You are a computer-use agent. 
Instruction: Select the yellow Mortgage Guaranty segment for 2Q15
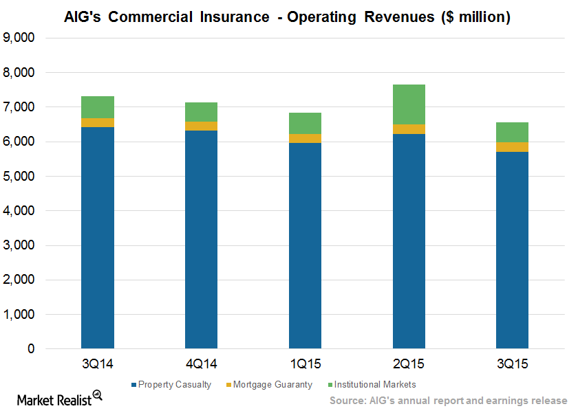pyautogui.click(x=409, y=130)
